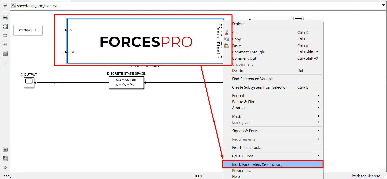
Task: Click the FixedStepDiscrete solver link
Action: pyautogui.click(x=365, y=176)
